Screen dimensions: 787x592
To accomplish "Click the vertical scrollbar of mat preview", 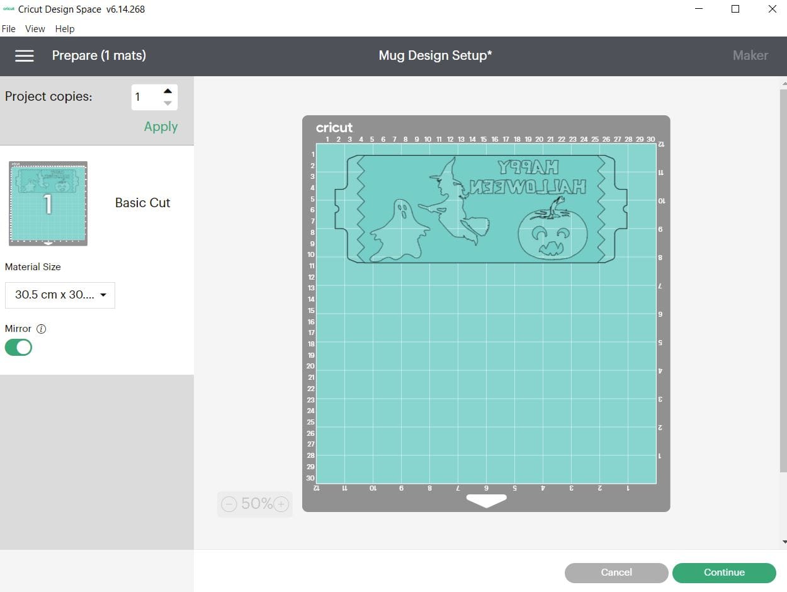I will 783,280.
